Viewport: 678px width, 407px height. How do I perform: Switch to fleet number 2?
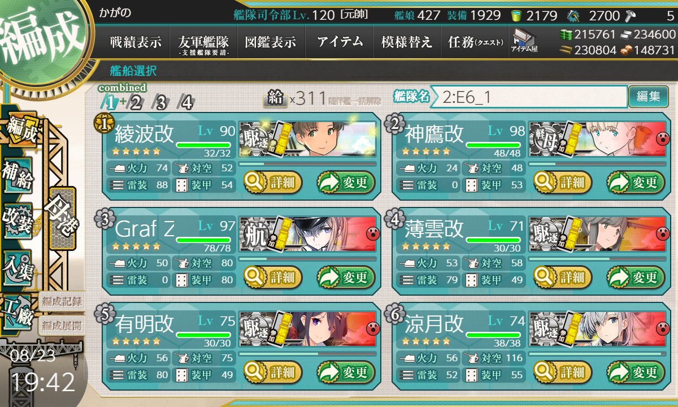136,102
